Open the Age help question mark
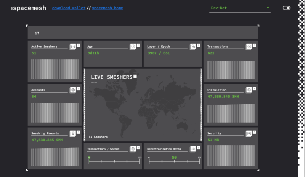Viewport: 305px width, 177px height. tap(138, 45)
